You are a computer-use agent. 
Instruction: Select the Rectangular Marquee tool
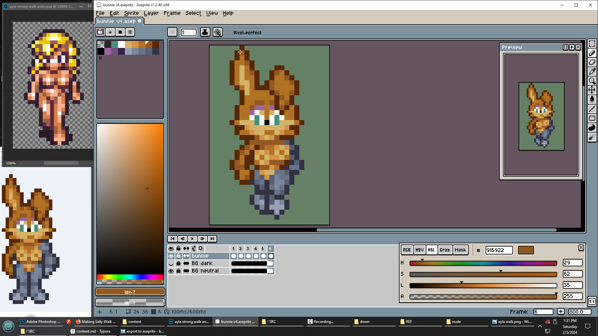592,44
